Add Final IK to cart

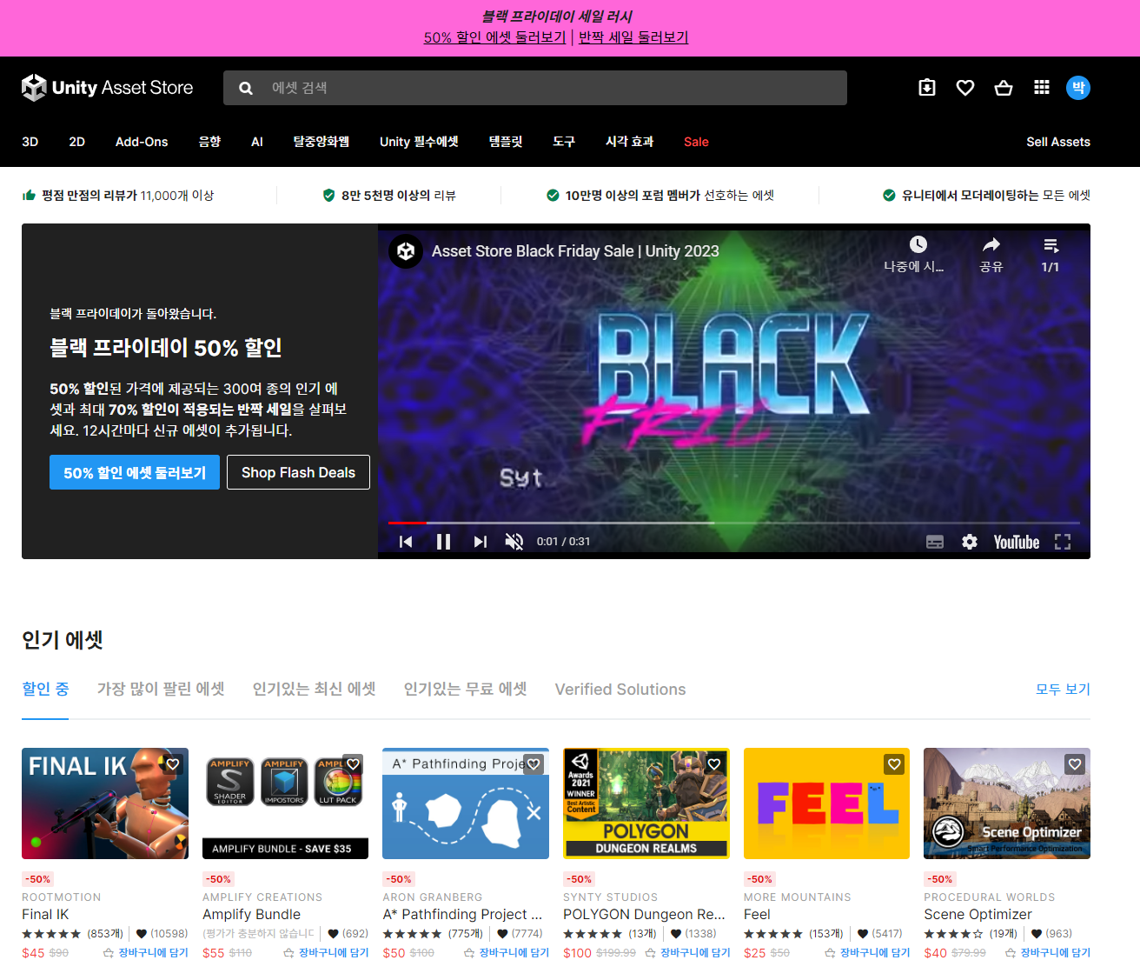(145, 953)
